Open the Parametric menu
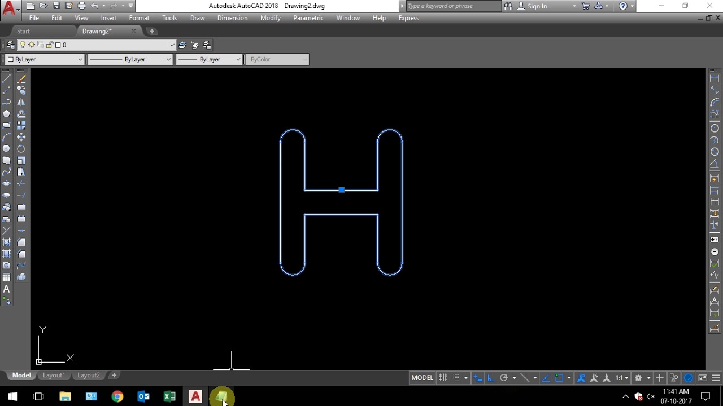Screen dimensions: 723x406 (308, 18)
